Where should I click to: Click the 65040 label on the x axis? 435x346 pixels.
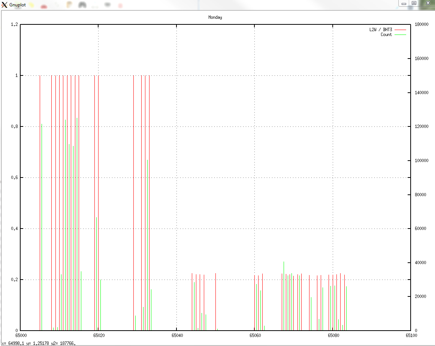tap(177, 335)
